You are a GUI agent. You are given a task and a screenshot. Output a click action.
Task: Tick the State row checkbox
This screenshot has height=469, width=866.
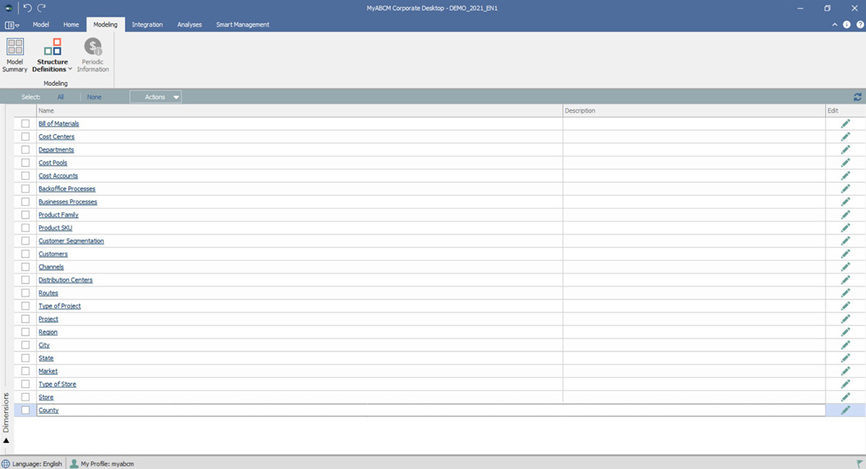click(25, 358)
